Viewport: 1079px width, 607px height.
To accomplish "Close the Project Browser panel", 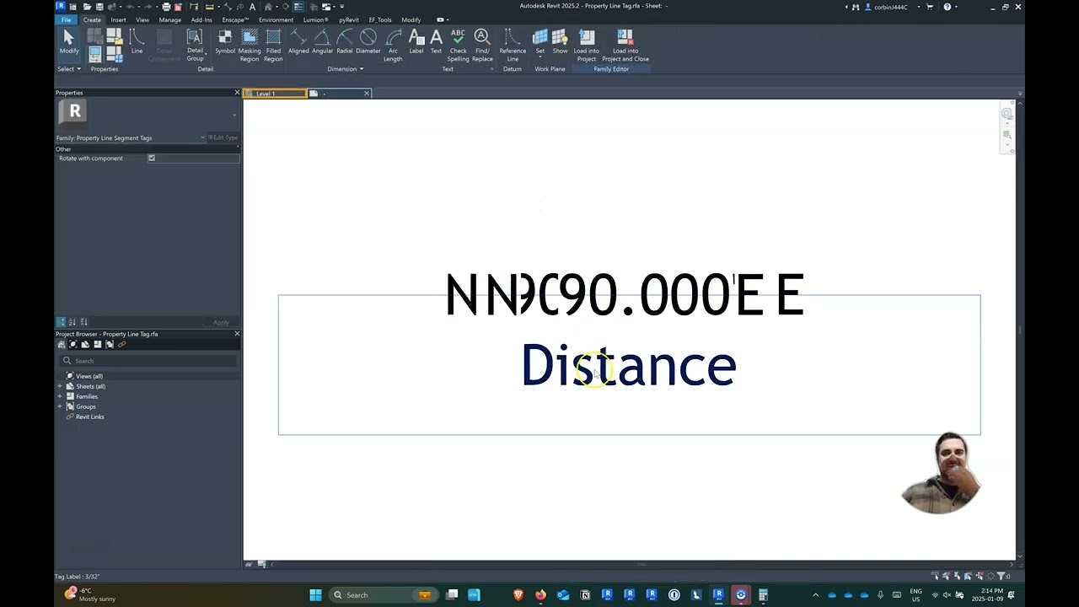I will click(x=237, y=334).
